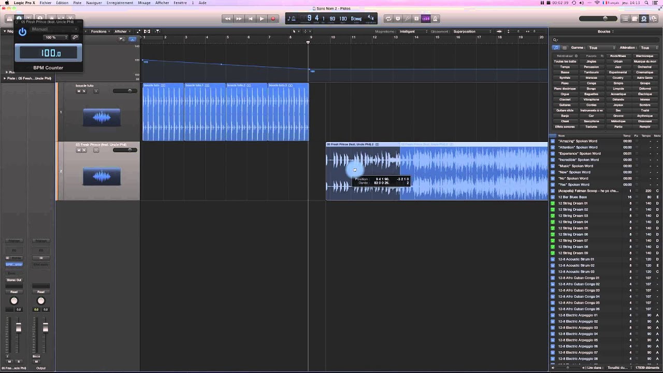Viewport: 663px width, 373px height.
Task: Expand the Piste 05 Fresh inspector section
Action: [5, 78]
